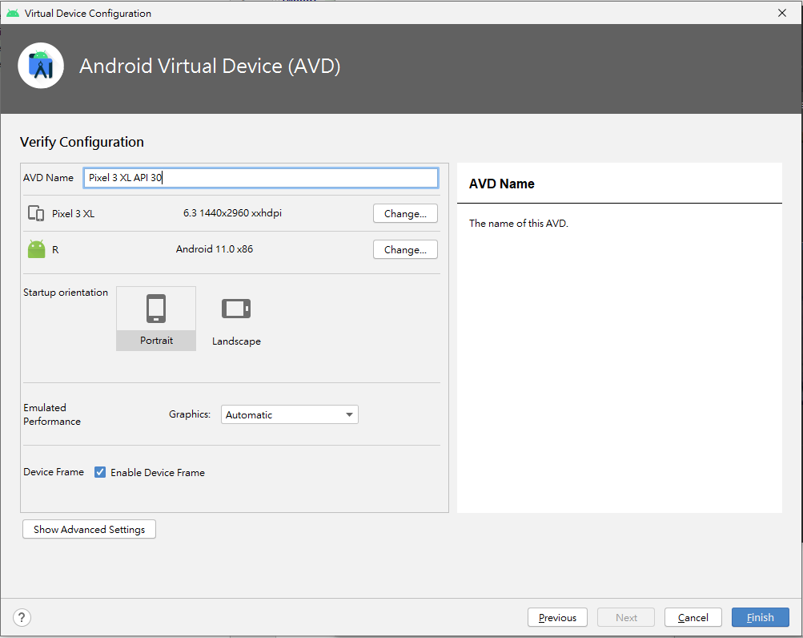Choose Portrait startup orientation label
Viewport: 803px width, 638px height.
point(156,341)
